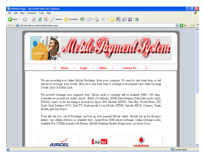This screenshot has height=156, width=203.
Task: Click the Internet Explorer title bar icon
Action: (x=8, y=9)
